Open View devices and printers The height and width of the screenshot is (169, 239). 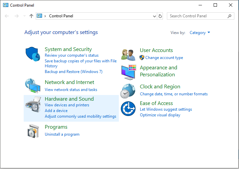(x=67, y=105)
